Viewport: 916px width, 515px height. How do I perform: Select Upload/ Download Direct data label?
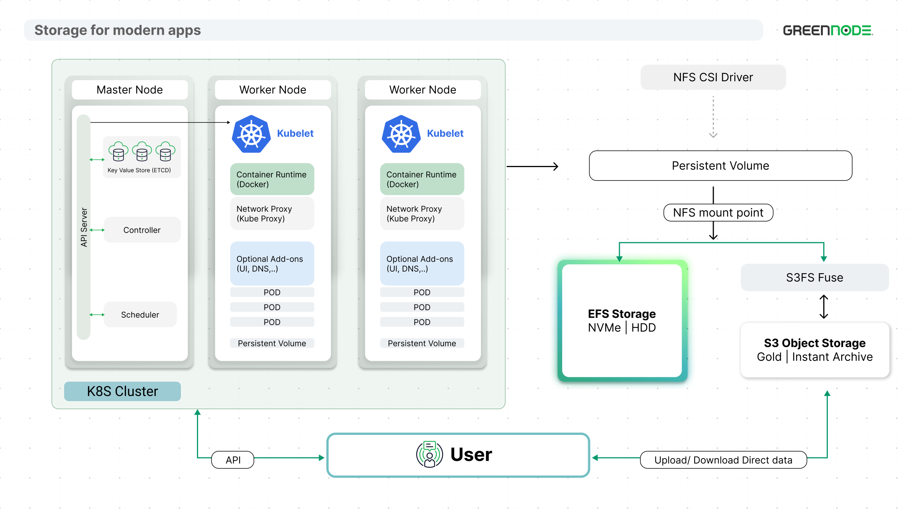pos(723,460)
